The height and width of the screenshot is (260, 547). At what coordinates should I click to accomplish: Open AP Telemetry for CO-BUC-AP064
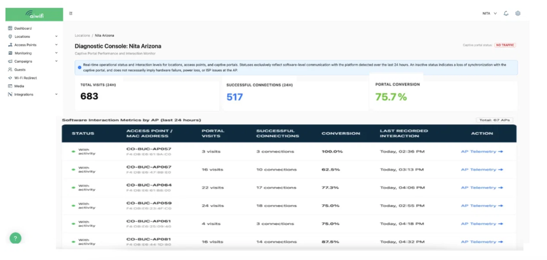pyautogui.click(x=482, y=188)
